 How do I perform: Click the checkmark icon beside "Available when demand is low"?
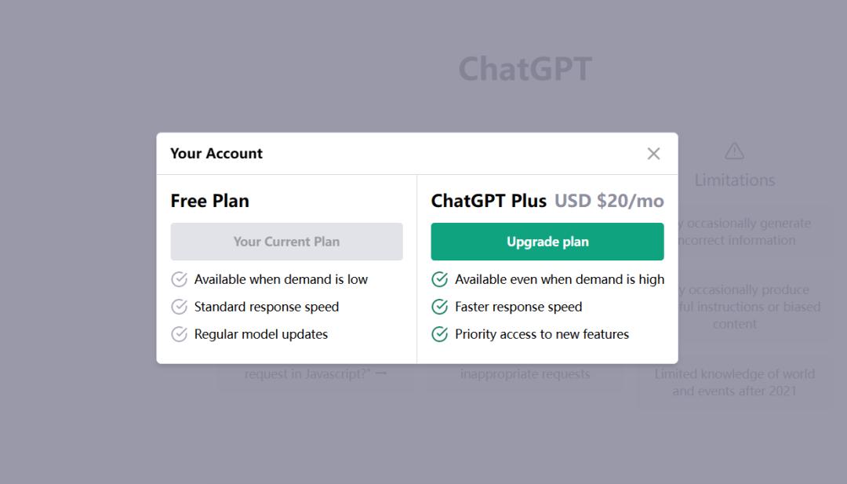(x=179, y=279)
